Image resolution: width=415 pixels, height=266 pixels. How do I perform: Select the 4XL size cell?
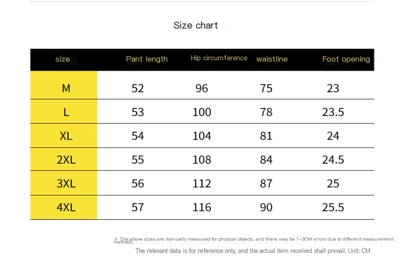pos(64,208)
